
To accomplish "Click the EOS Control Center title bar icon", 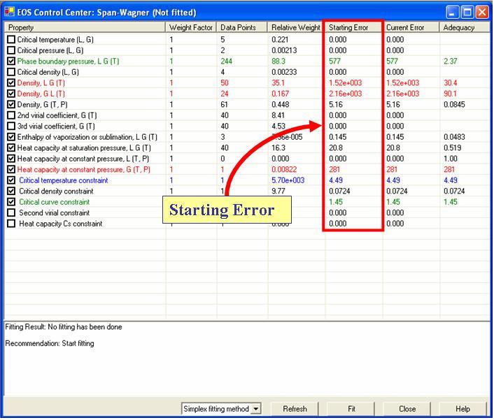I will pyautogui.click(x=10, y=12).
